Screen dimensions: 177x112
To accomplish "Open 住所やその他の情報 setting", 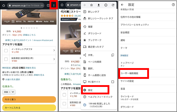I will (x=147, y=17).
